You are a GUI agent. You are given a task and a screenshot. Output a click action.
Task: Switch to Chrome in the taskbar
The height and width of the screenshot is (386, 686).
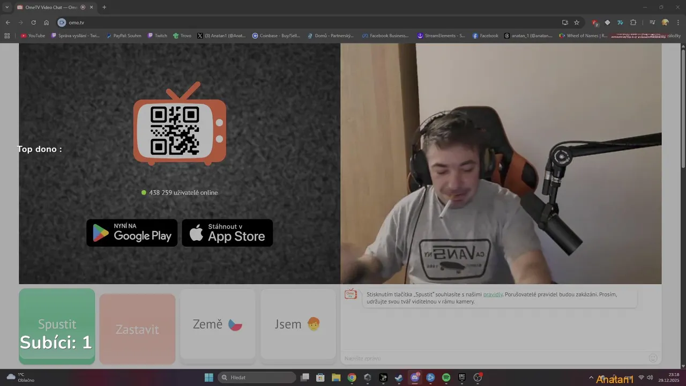click(352, 377)
